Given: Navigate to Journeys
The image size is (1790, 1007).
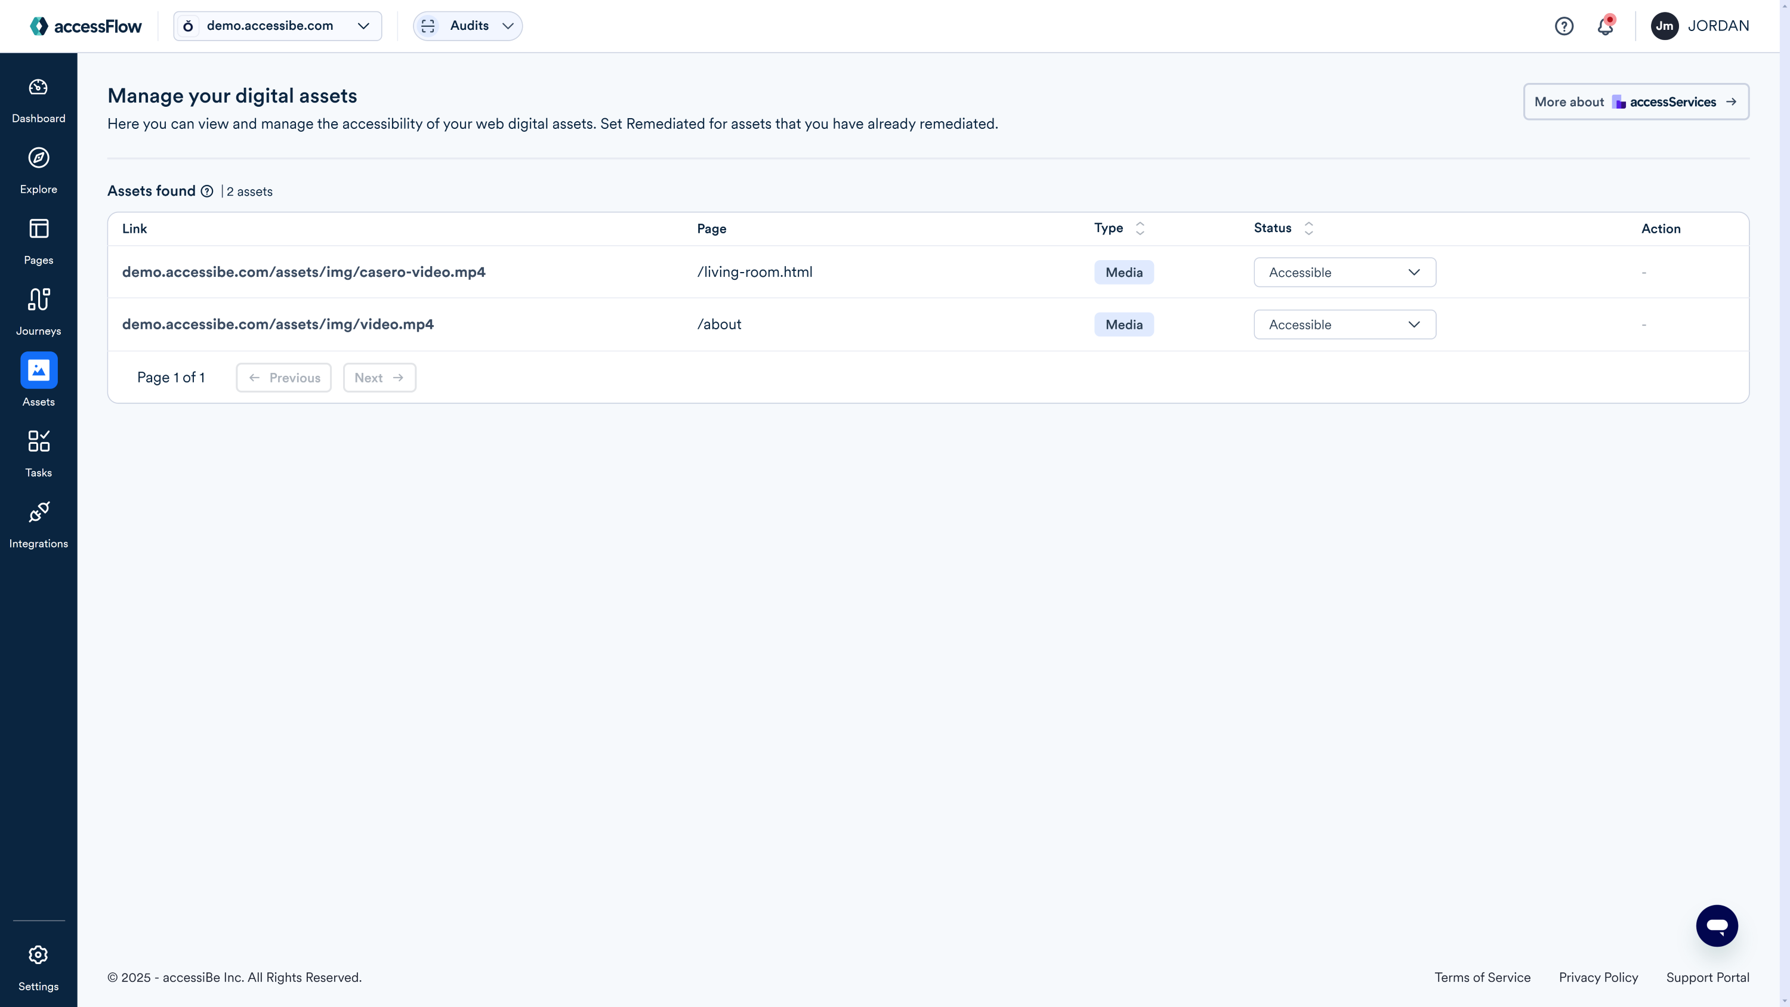Looking at the screenshot, I should pyautogui.click(x=38, y=311).
